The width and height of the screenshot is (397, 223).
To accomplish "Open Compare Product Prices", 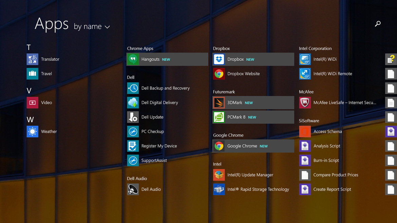I will (329, 175).
